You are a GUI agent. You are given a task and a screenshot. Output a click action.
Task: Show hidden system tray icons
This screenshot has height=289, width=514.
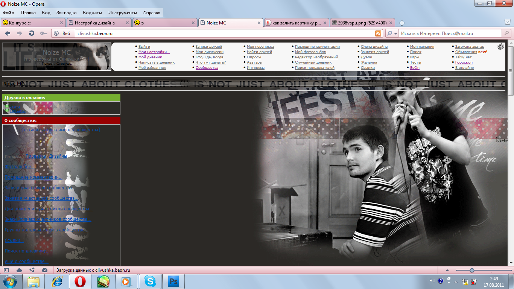coord(456,281)
